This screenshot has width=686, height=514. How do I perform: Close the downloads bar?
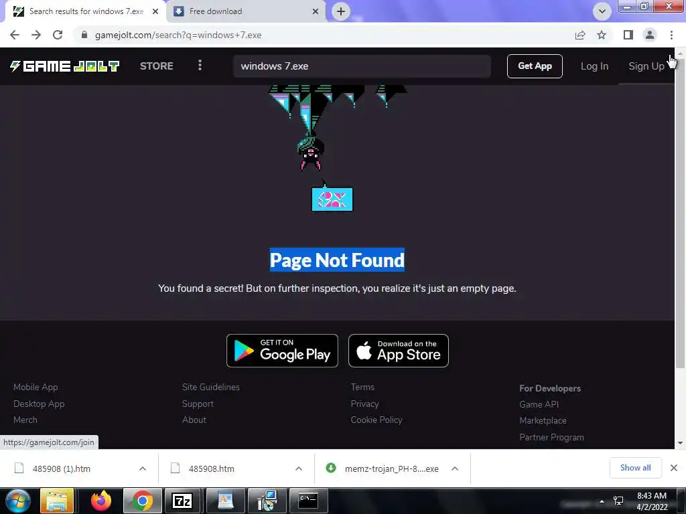[x=674, y=468]
